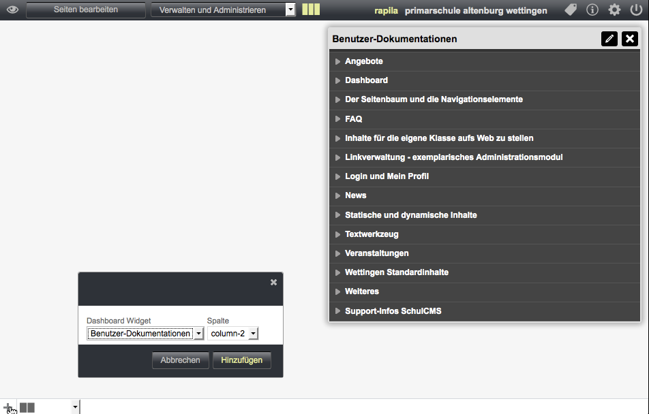Screen dimensions: 649x414
Task: Expand the Textwerkzeug triangle
Action: click(337, 234)
